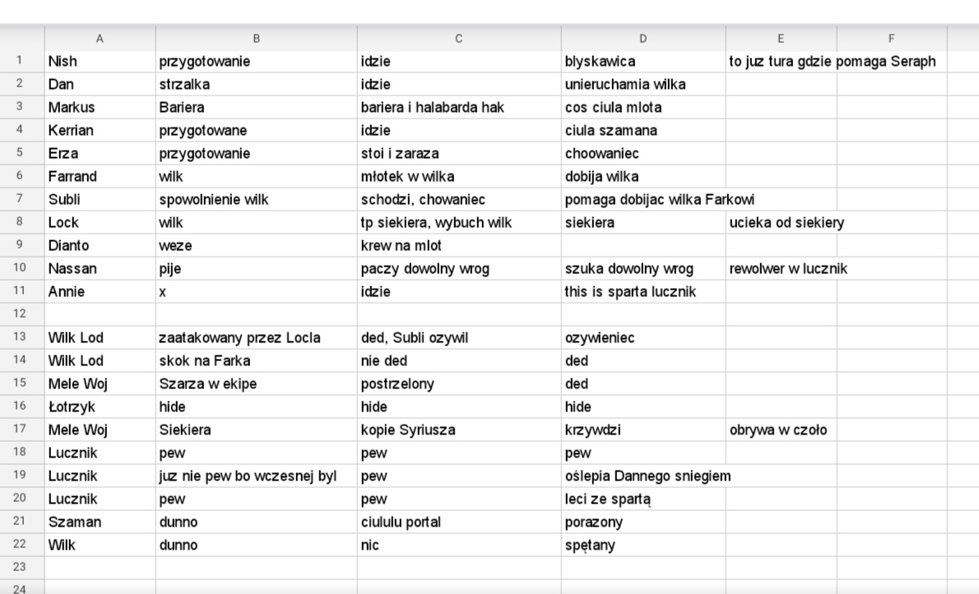Select the row 12 header
979x594 pixels.
pos(20,314)
